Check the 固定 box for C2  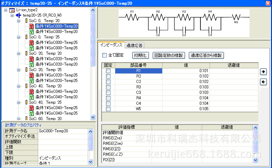pos(108,82)
